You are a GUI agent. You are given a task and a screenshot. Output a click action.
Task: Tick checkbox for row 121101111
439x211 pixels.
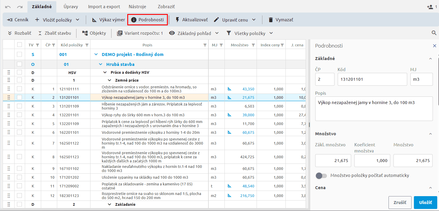(20, 89)
